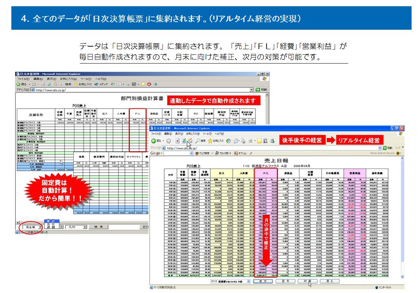The width and height of the screenshot is (420, 293).
Task: Click 検索 search button in back window
Action: (99, 227)
